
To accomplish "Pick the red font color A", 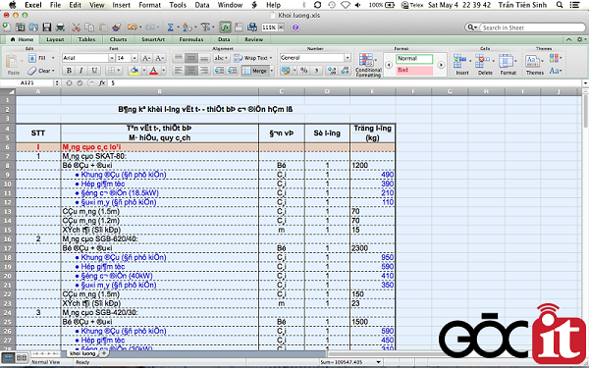I will [x=153, y=71].
